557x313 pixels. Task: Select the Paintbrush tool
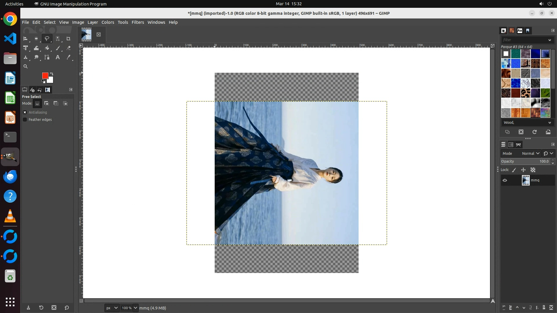click(58, 48)
